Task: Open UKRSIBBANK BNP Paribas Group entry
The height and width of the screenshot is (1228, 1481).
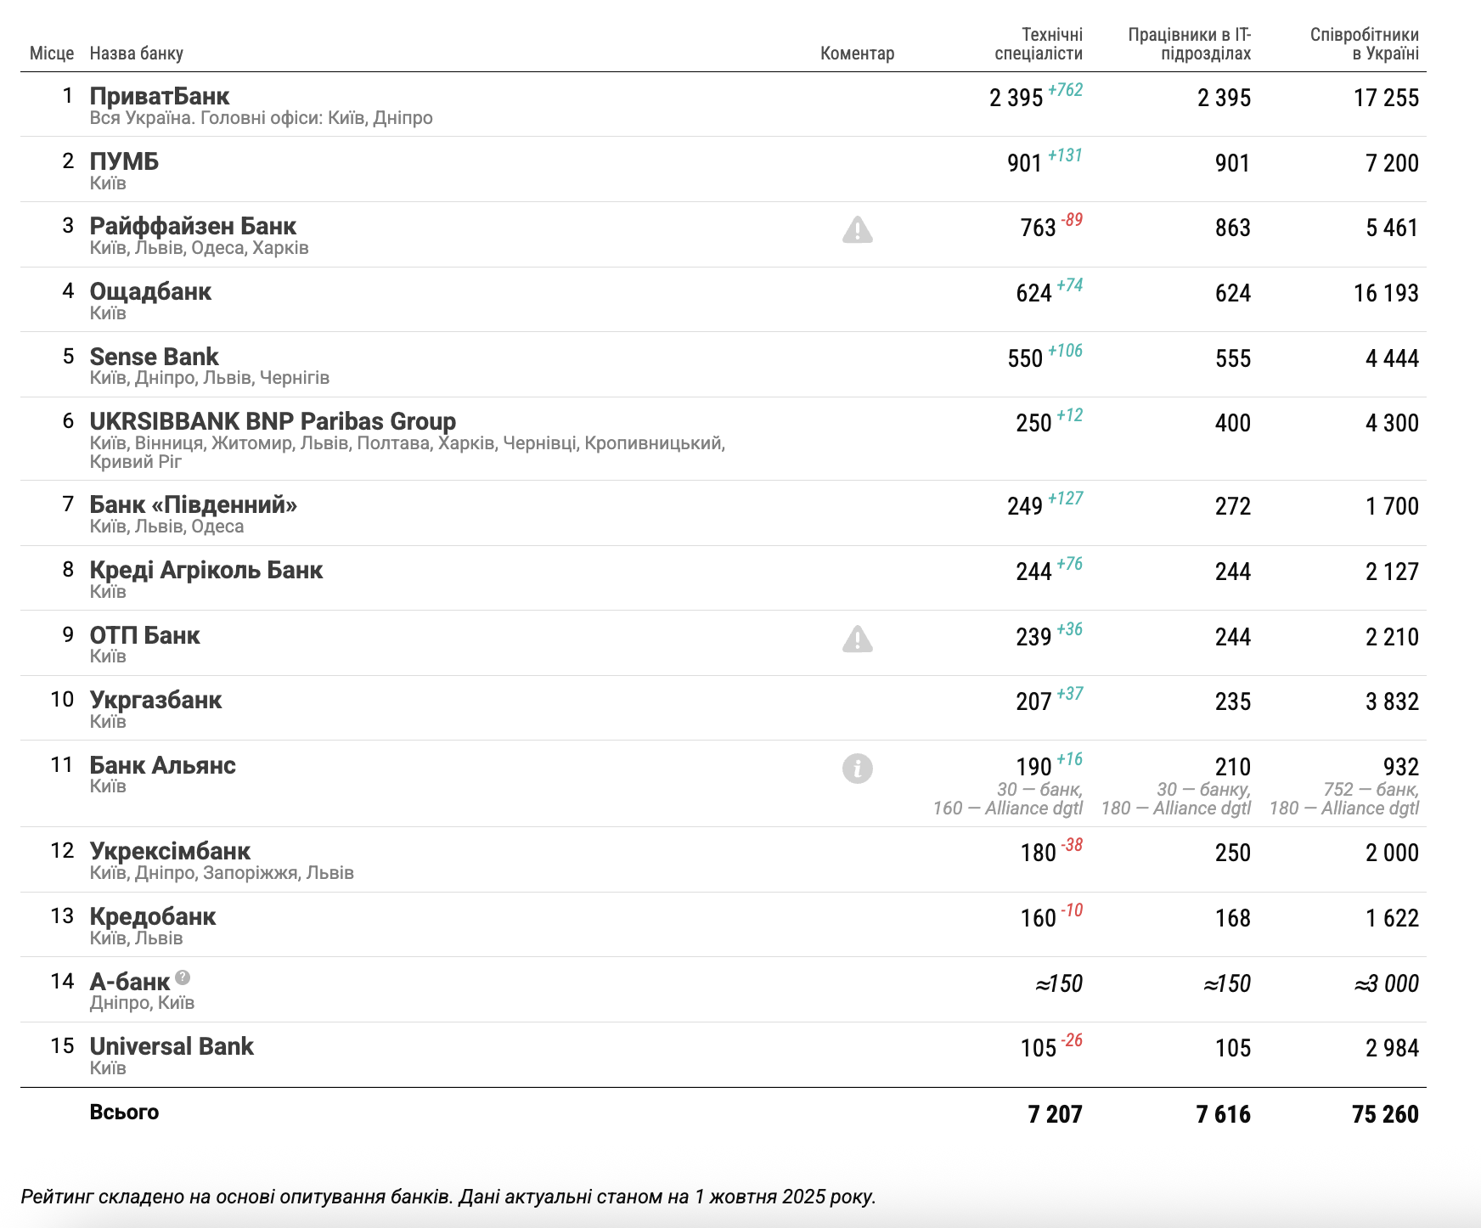Action: [273, 421]
